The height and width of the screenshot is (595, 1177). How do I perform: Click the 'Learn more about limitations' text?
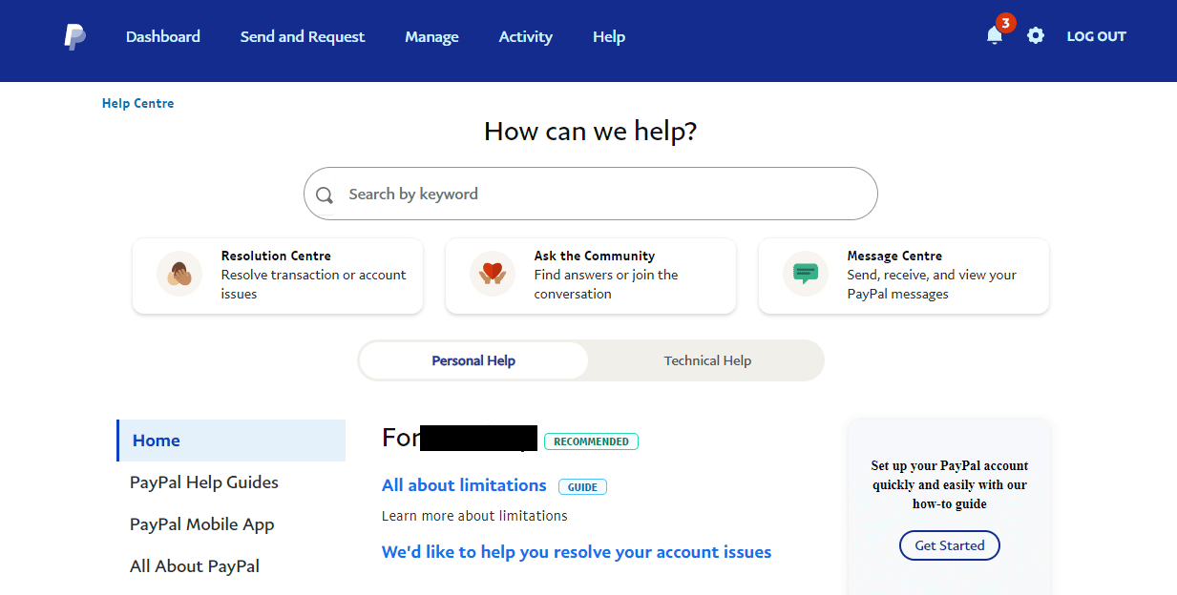point(474,516)
